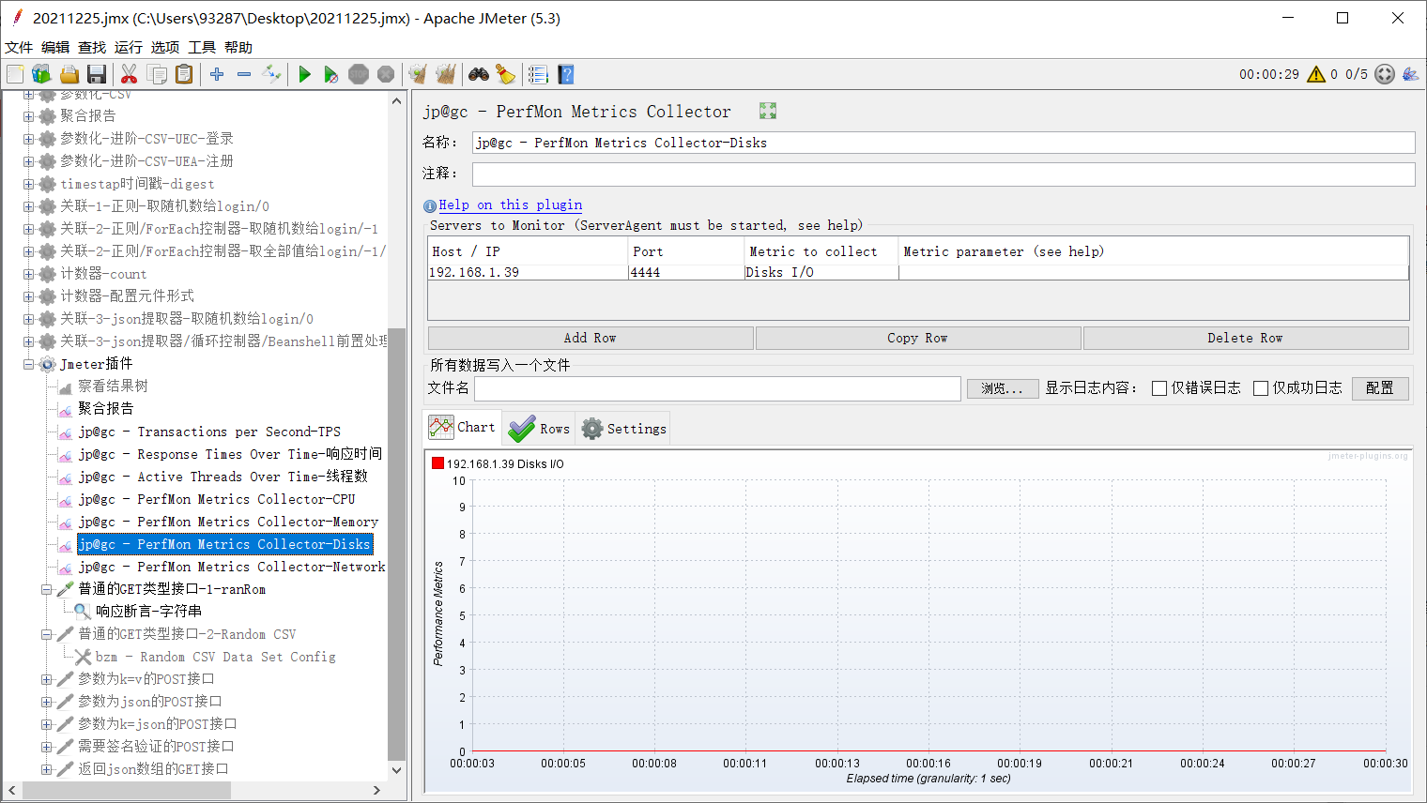This screenshot has width=1427, height=803.
Task: Click the Reset Search broom icon
Action: [505, 74]
